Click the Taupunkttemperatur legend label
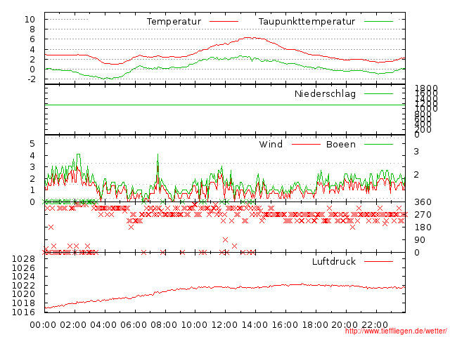Viewport: 450px width, 337px height. 307,22
